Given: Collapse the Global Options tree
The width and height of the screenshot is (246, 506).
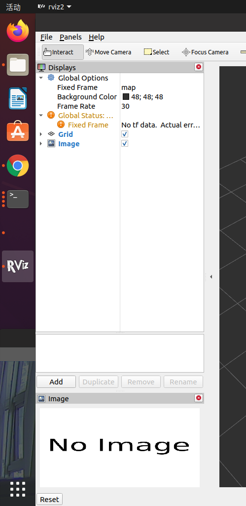Looking at the screenshot, I should (x=41, y=78).
